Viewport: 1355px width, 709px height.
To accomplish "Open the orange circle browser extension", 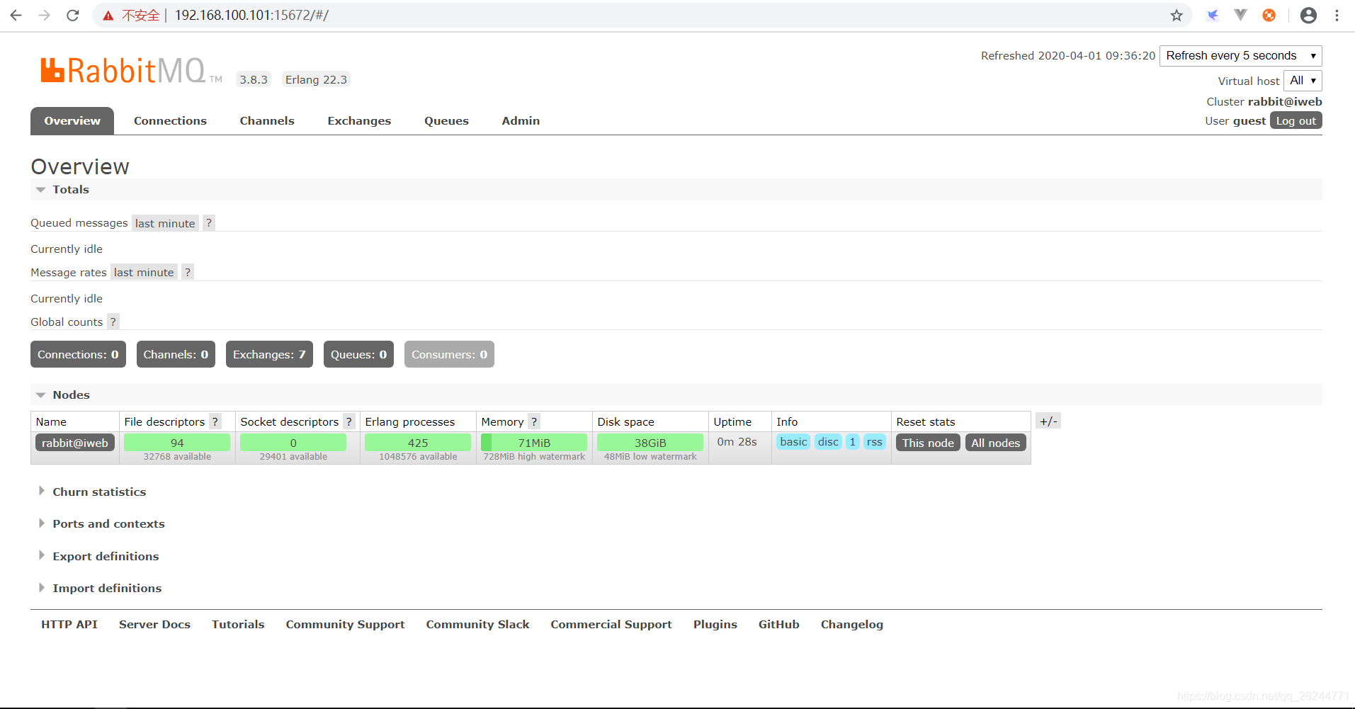I will (1269, 15).
